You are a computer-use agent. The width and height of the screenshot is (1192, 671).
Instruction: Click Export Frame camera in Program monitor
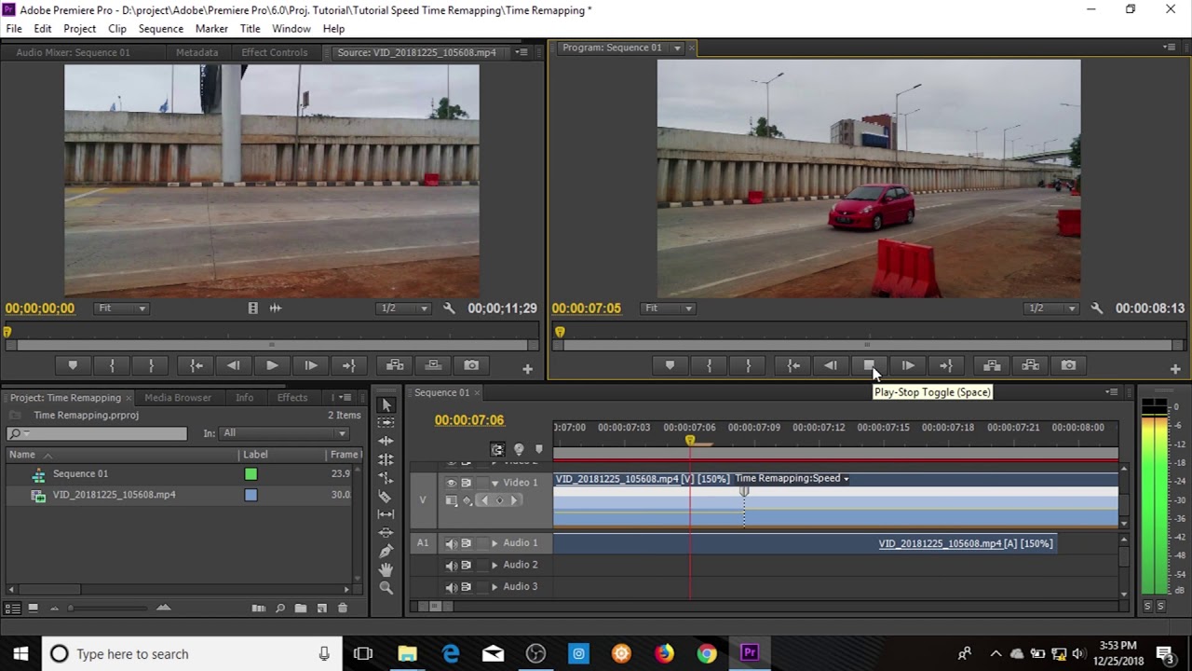(1068, 365)
